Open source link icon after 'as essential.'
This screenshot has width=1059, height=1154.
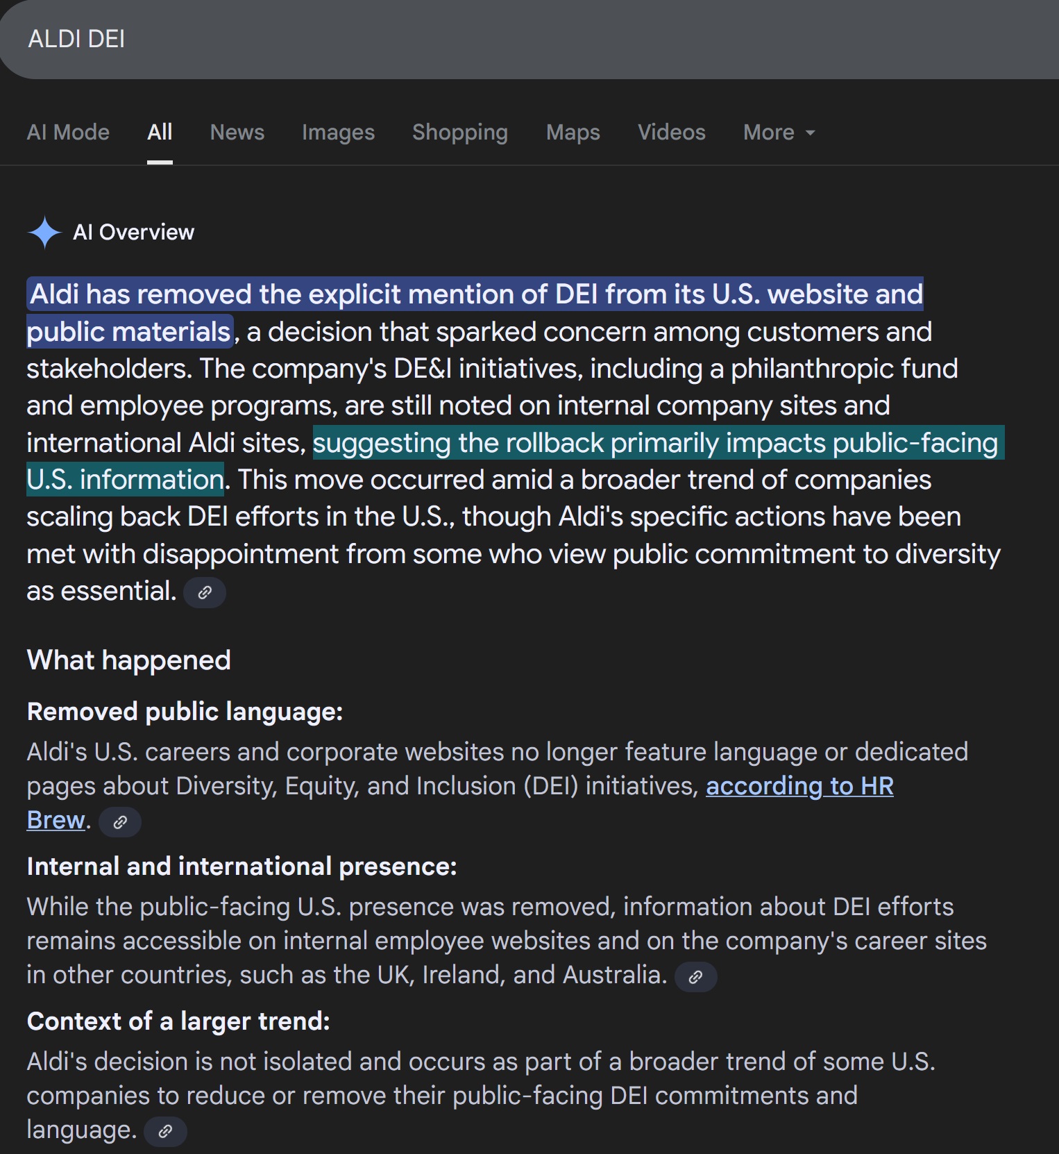click(x=205, y=592)
